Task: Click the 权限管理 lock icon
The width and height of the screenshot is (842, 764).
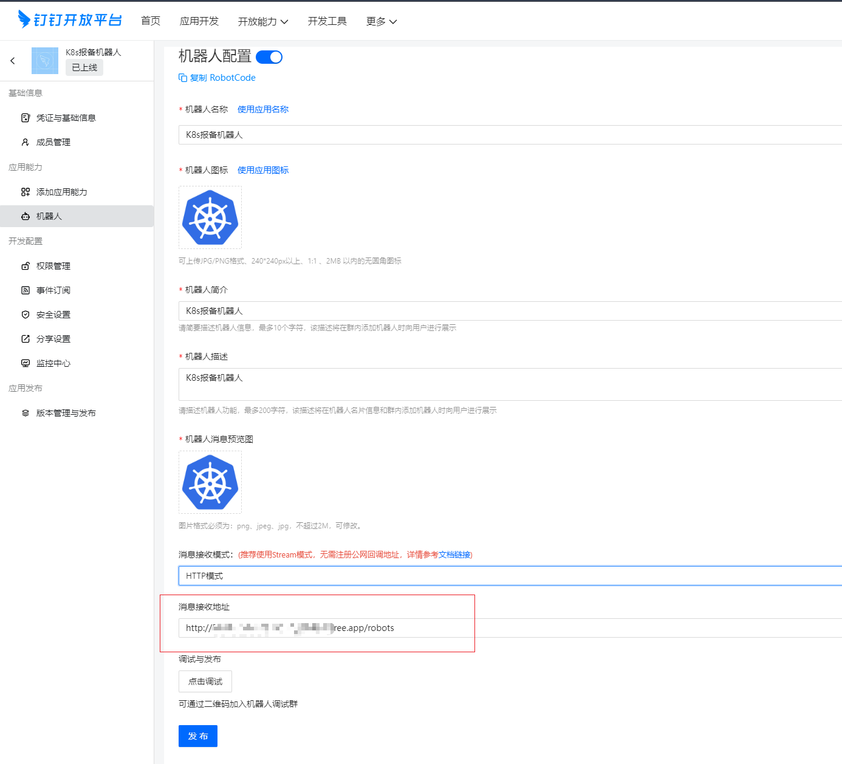Action: 26,266
